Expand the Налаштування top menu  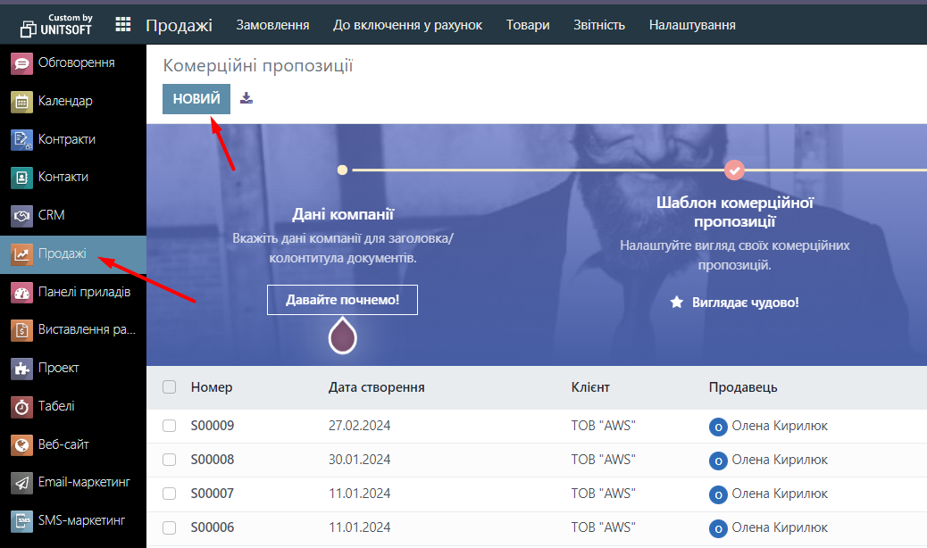(692, 25)
